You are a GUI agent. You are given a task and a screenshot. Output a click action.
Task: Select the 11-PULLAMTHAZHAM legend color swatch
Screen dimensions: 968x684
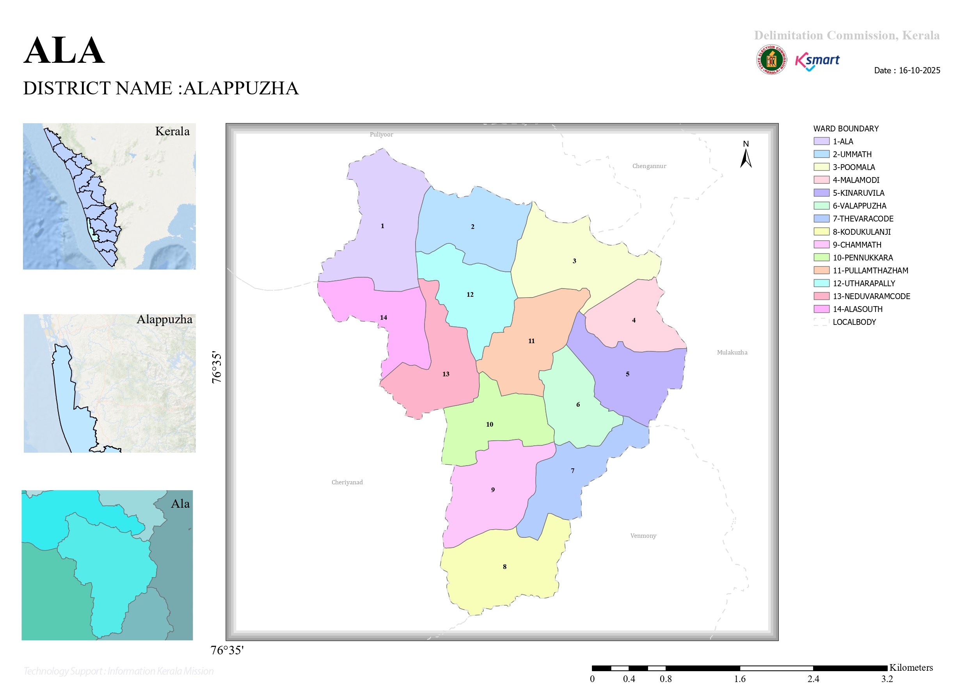pyautogui.click(x=821, y=270)
